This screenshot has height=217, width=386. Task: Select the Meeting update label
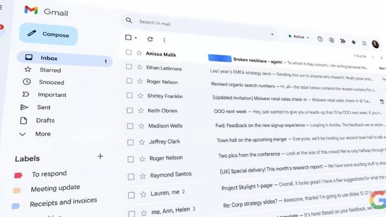[55, 188]
